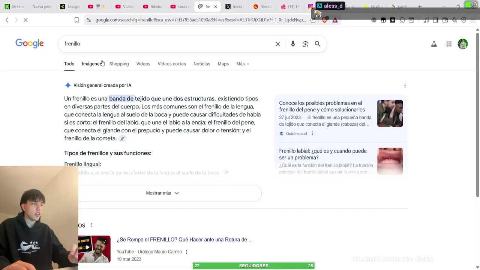Open the Quirónsalud article thumbnail image
This screenshot has width=480, height=270.
point(390,113)
